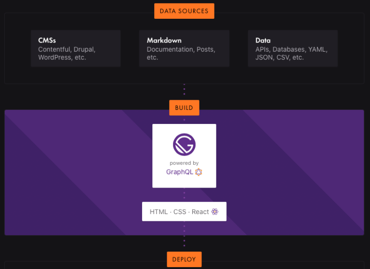Image resolution: width=370 pixels, height=269 pixels.
Task: Open the Markdown card heading
Action: (x=164, y=40)
